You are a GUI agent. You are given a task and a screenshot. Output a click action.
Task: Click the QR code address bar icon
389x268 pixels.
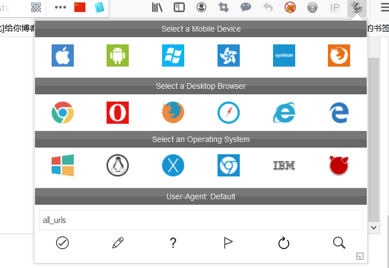pyautogui.click(x=36, y=7)
